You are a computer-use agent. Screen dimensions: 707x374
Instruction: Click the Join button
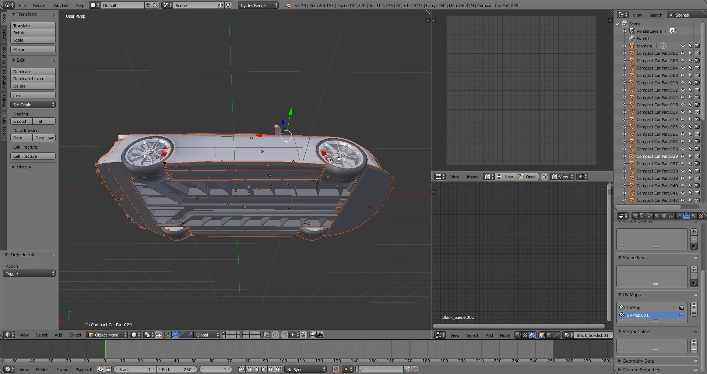tap(33, 96)
